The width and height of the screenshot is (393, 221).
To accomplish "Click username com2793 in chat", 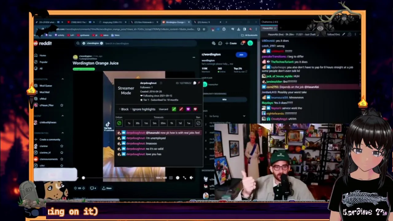I will coord(272,87).
